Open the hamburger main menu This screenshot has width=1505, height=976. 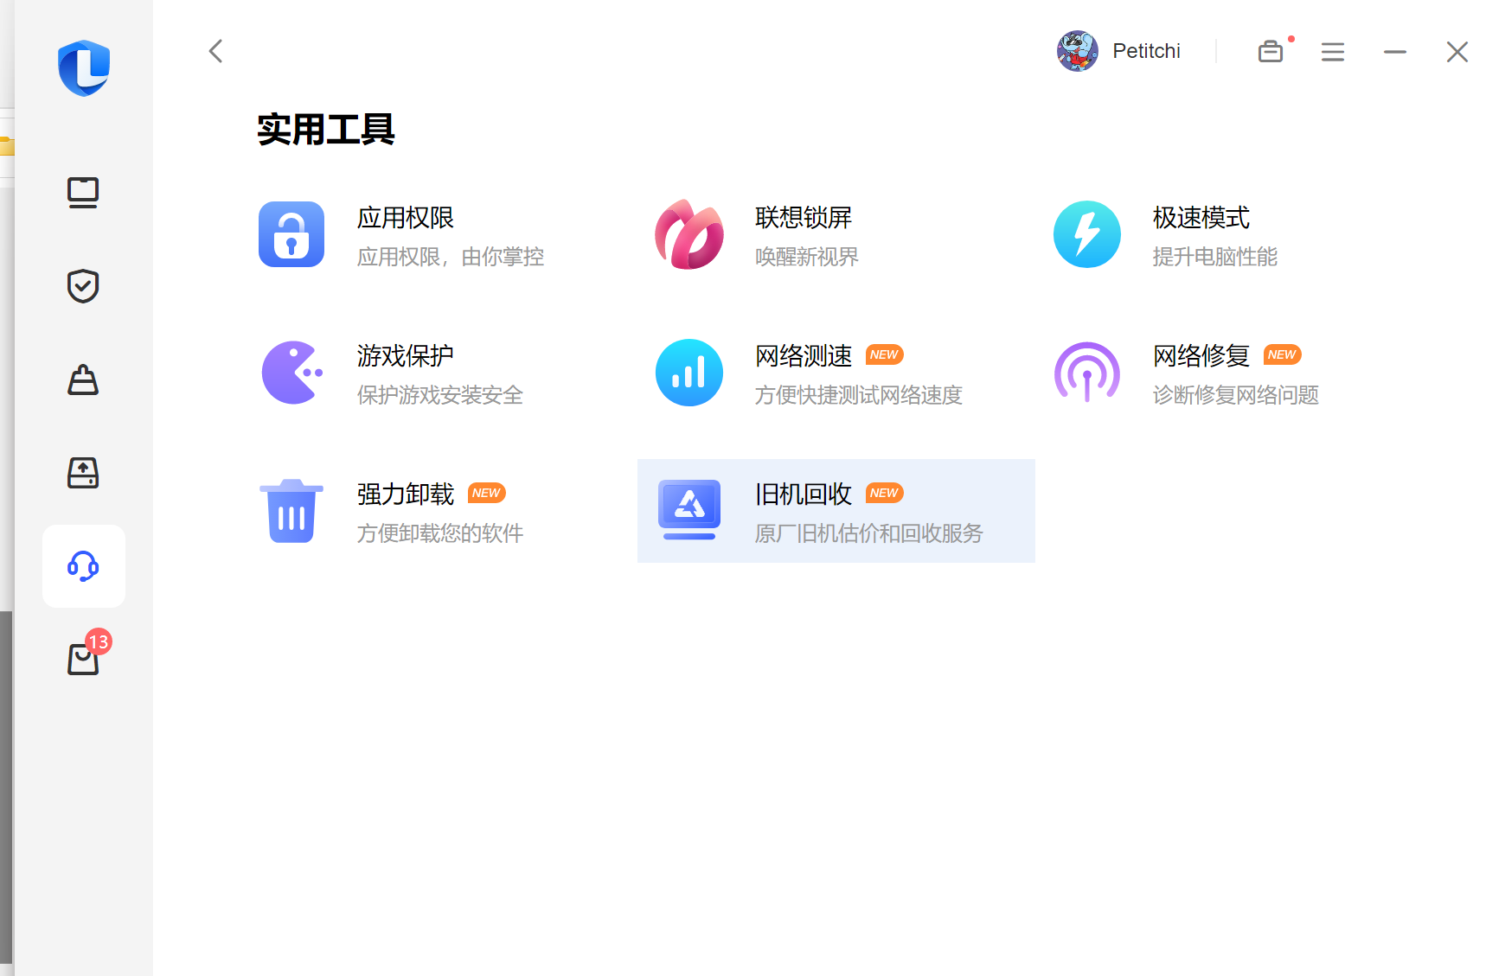click(1333, 52)
